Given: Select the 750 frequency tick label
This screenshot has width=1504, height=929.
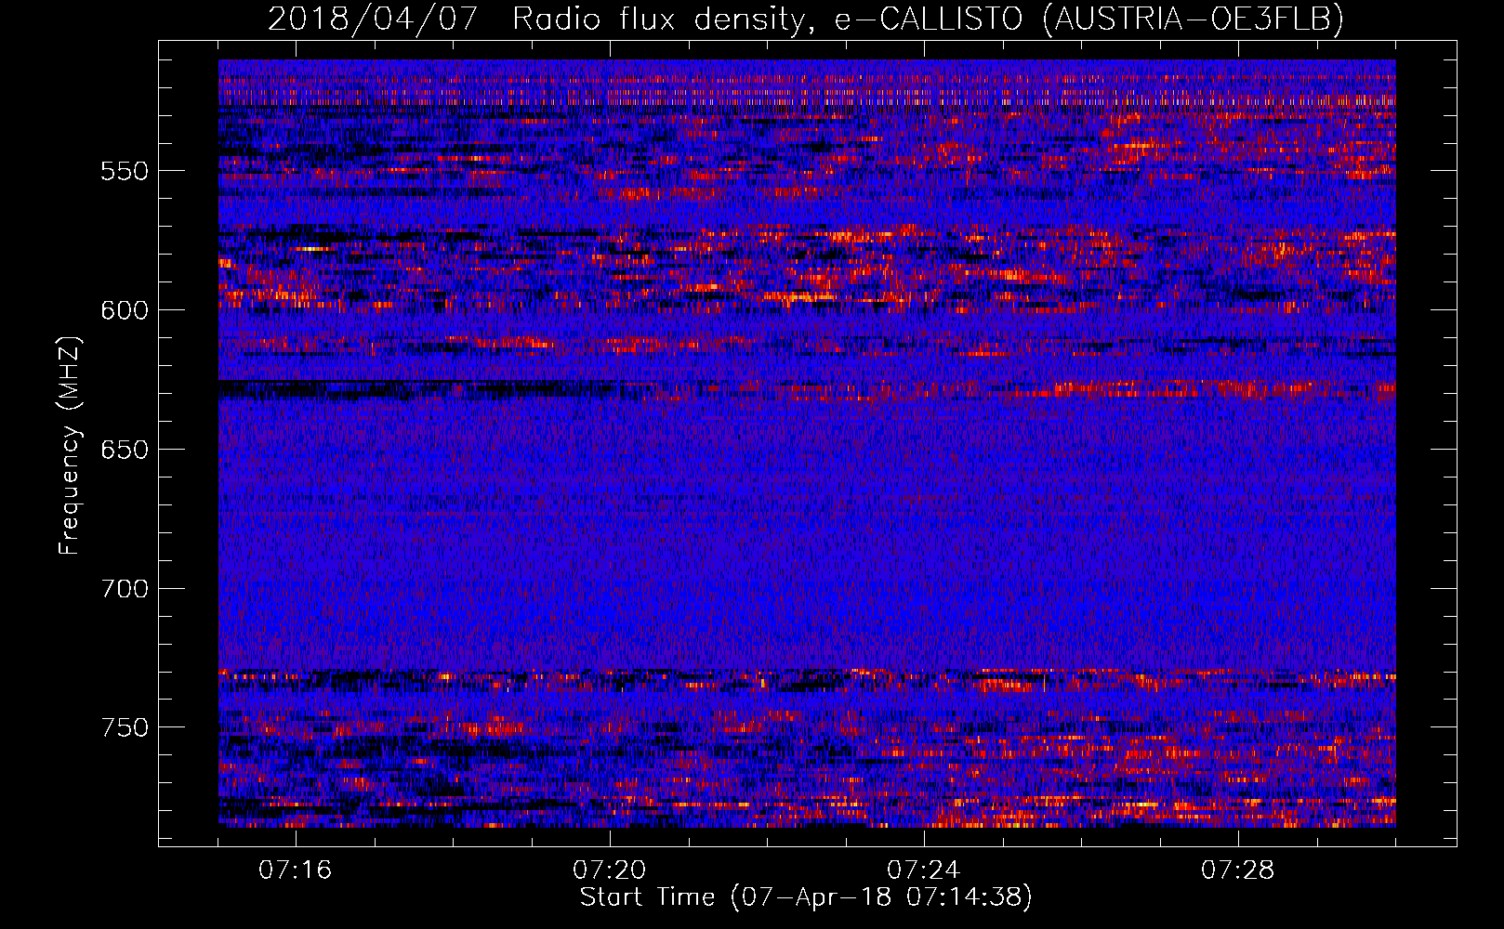Looking at the screenshot, I should point(125,727).
